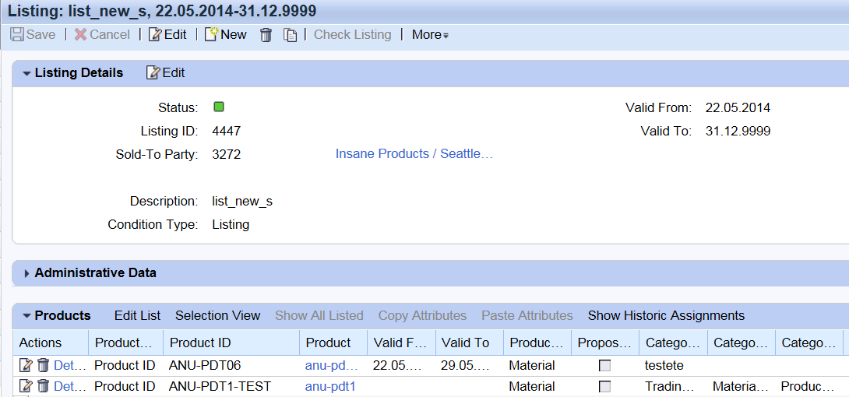This screenshot has width=849, height=397.
Task: Click the Product ID column header
Action: [x=231, y=343]
